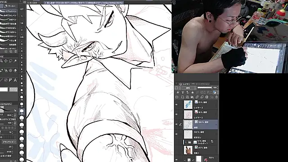Switch to the レイヤー tab

187,84
